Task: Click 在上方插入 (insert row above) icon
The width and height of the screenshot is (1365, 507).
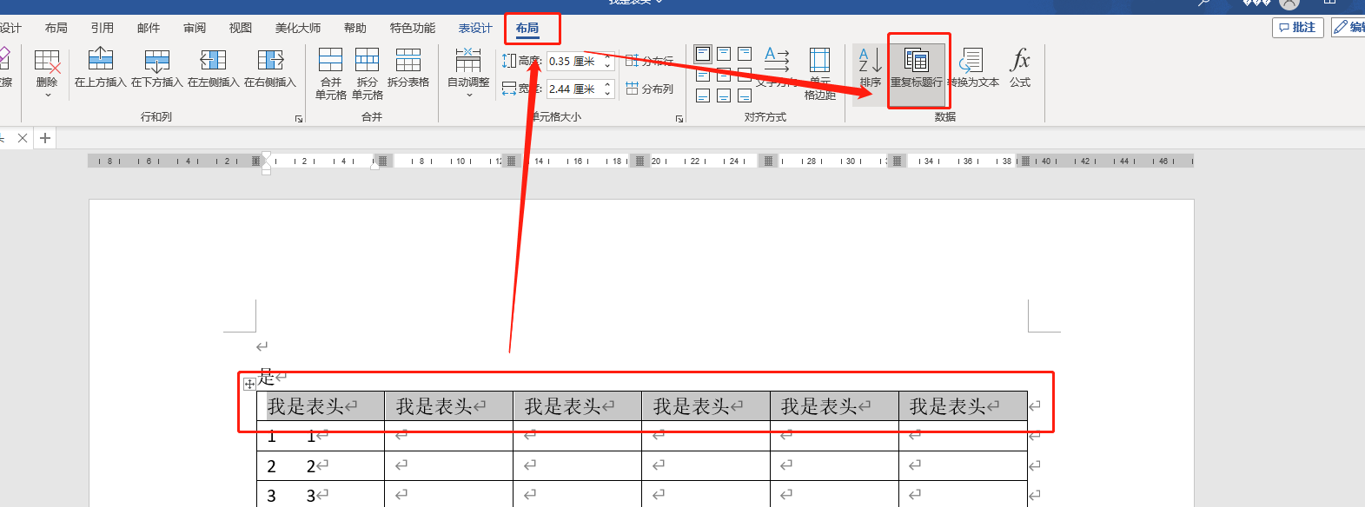Action: 101,61
